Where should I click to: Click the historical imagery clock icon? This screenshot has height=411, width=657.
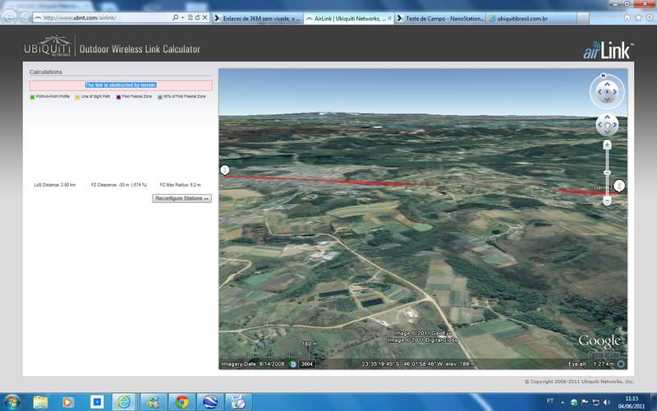tap(292, 364)
